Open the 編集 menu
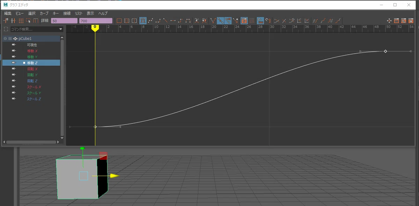Image resolution: width=419 pixels, height=206 pixels. [x=8, y=13]
